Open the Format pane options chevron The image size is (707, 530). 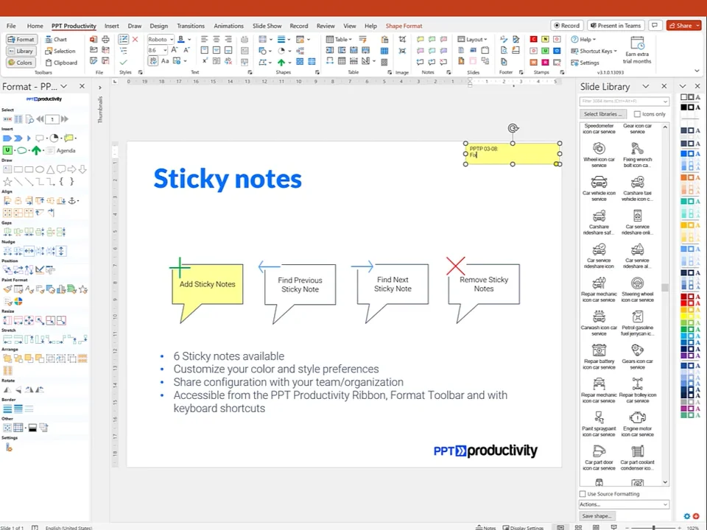(x=63, y=86)
